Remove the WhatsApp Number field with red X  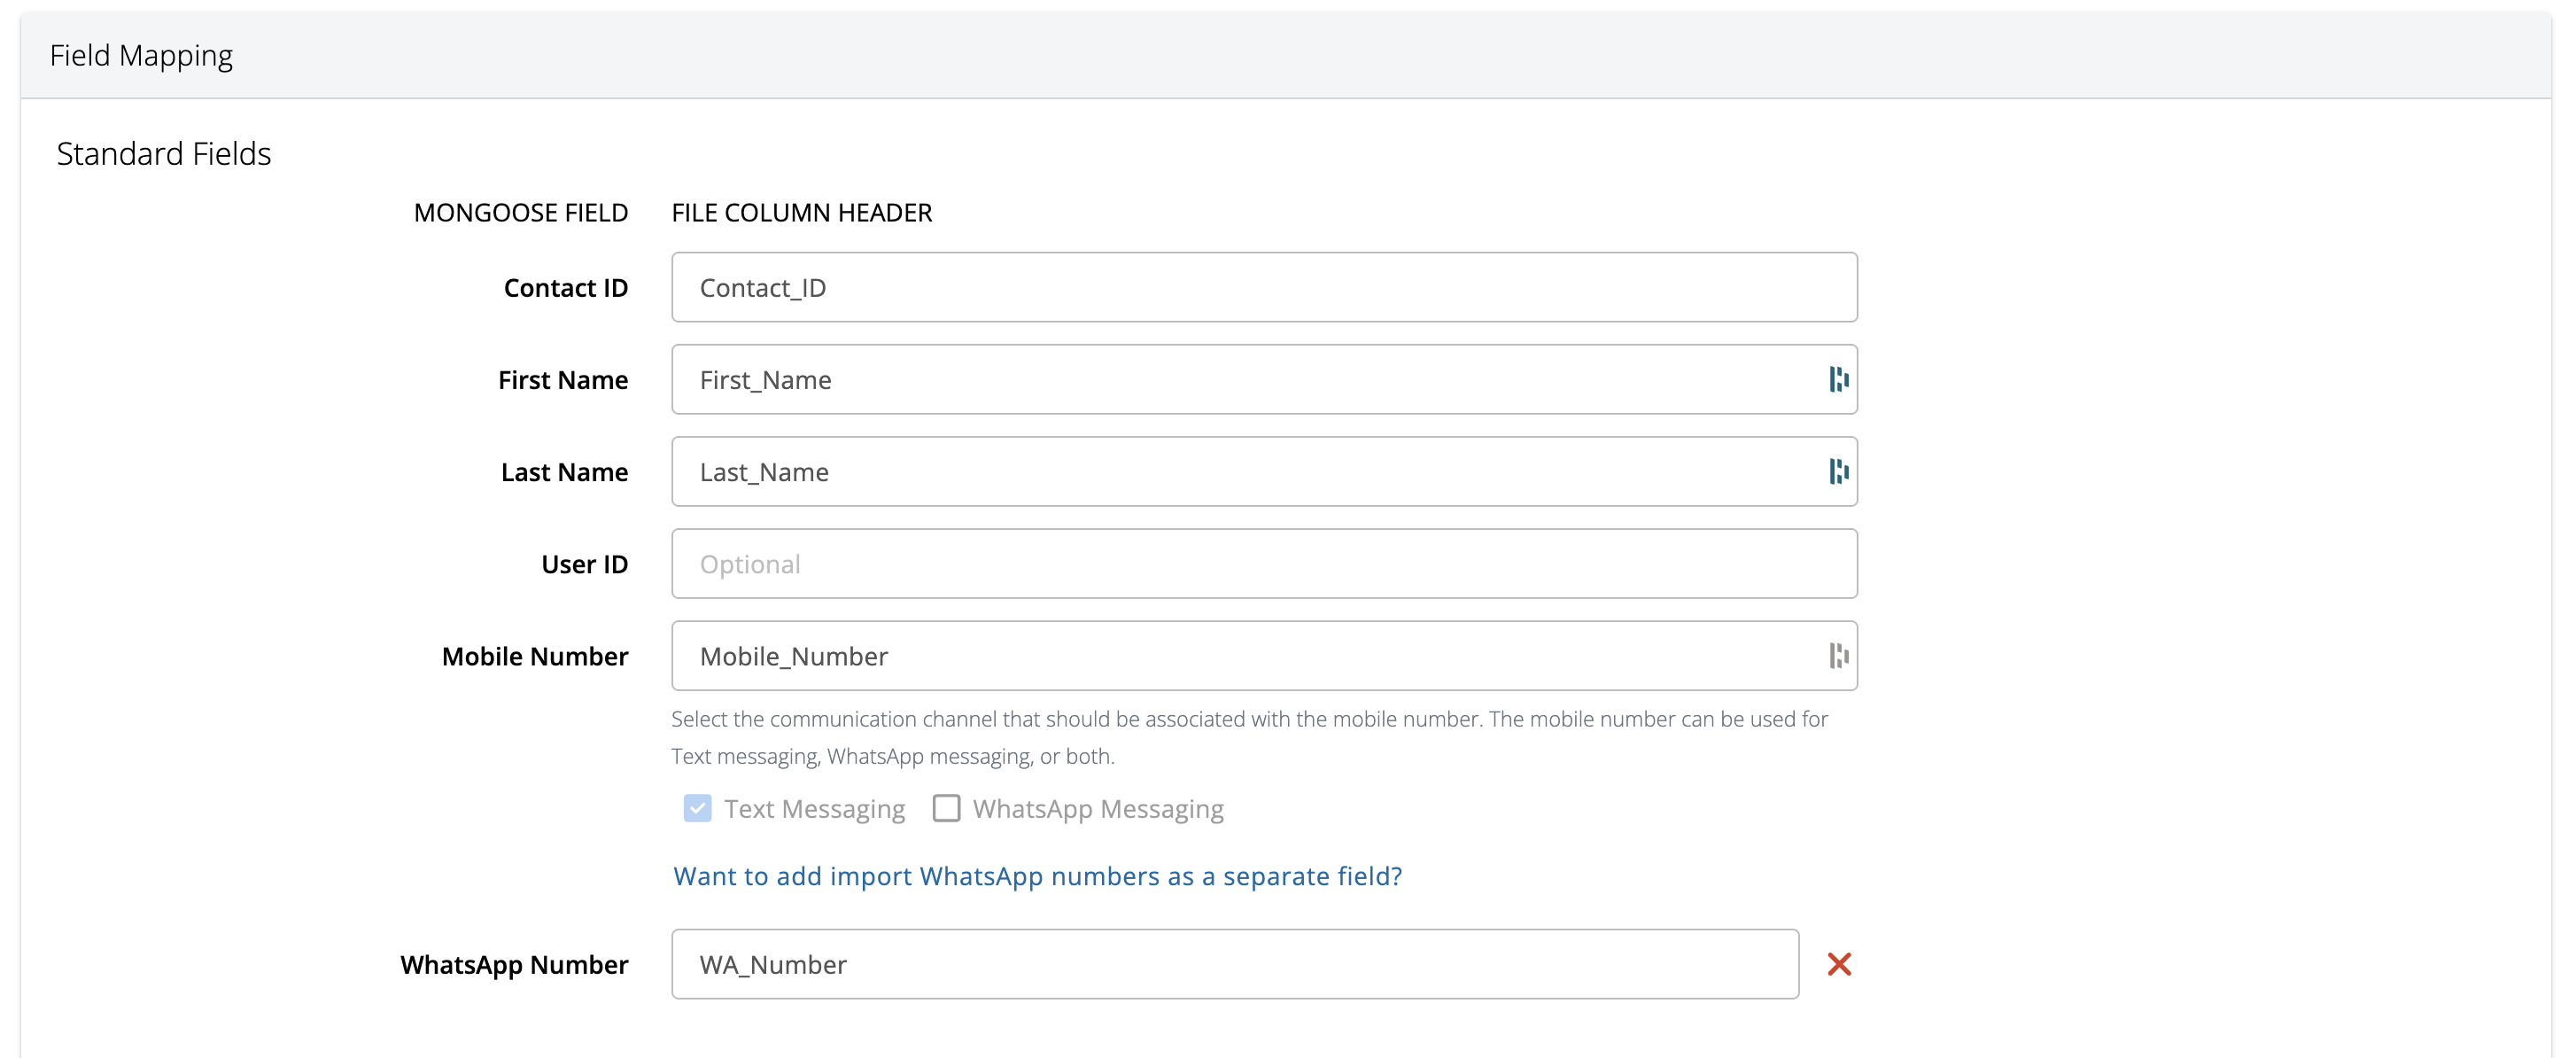coord(1838,964)
